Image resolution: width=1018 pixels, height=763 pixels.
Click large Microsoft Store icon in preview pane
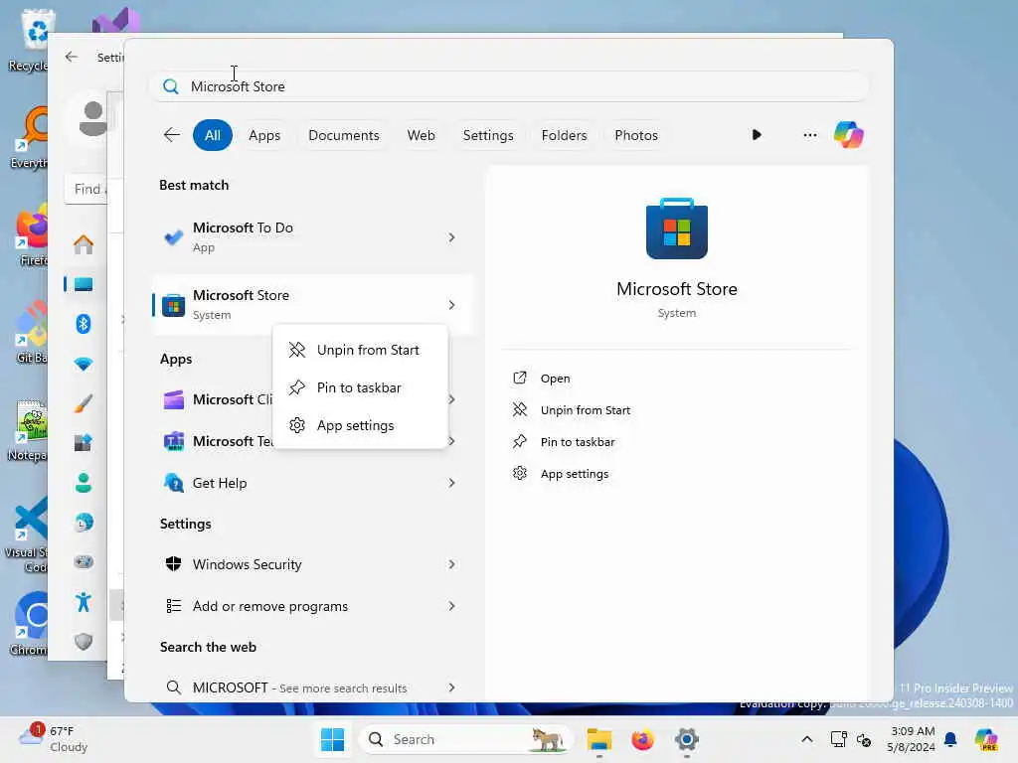click(676, 229)
